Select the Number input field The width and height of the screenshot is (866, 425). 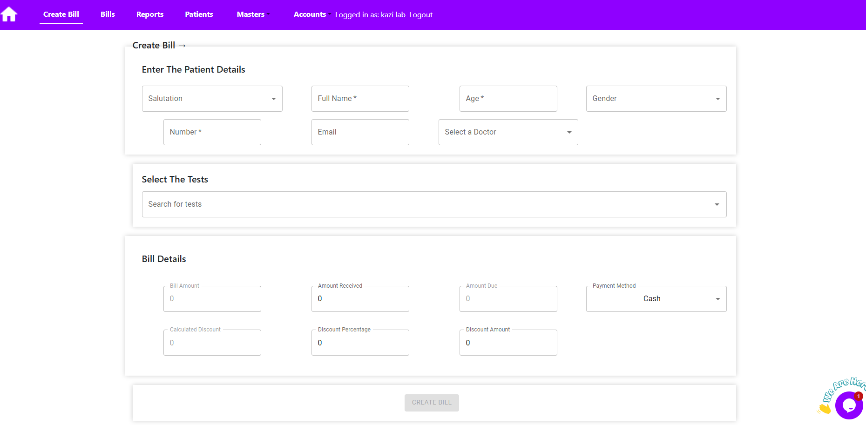pyautogui.click(x=212, y=132)
